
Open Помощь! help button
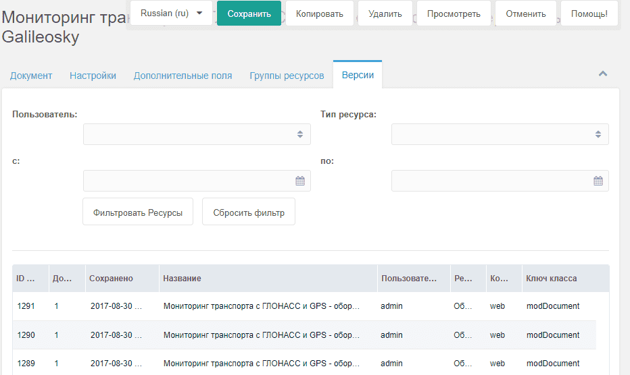tap(589, 13)
